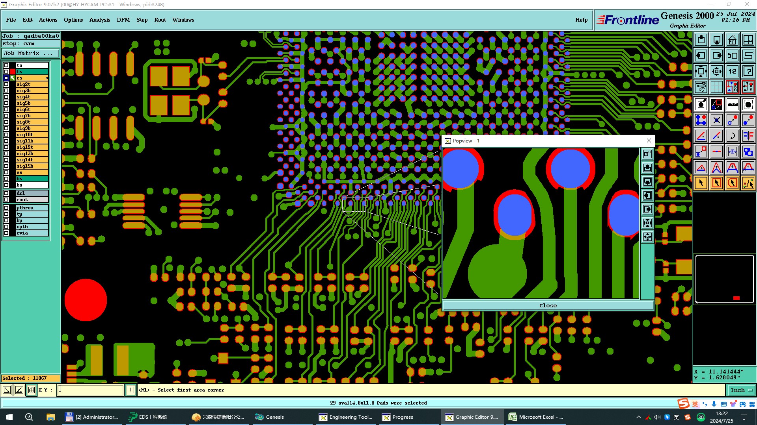The image size is (757, 425).
Task: Toggle checkbox for layer sig2t
Action: click(6, 84)
